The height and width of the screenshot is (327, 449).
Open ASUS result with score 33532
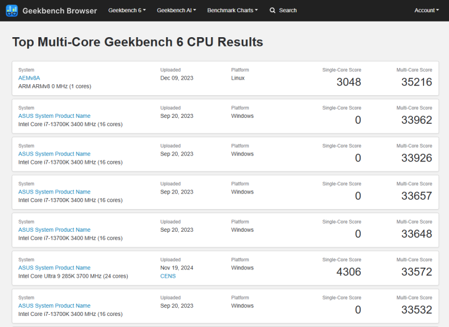coord(55,306)
